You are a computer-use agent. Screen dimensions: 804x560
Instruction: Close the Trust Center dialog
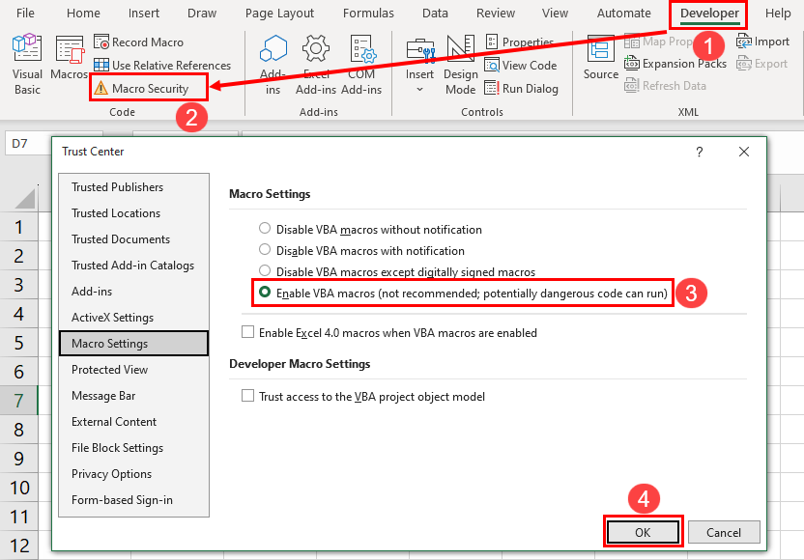(744, 152)
